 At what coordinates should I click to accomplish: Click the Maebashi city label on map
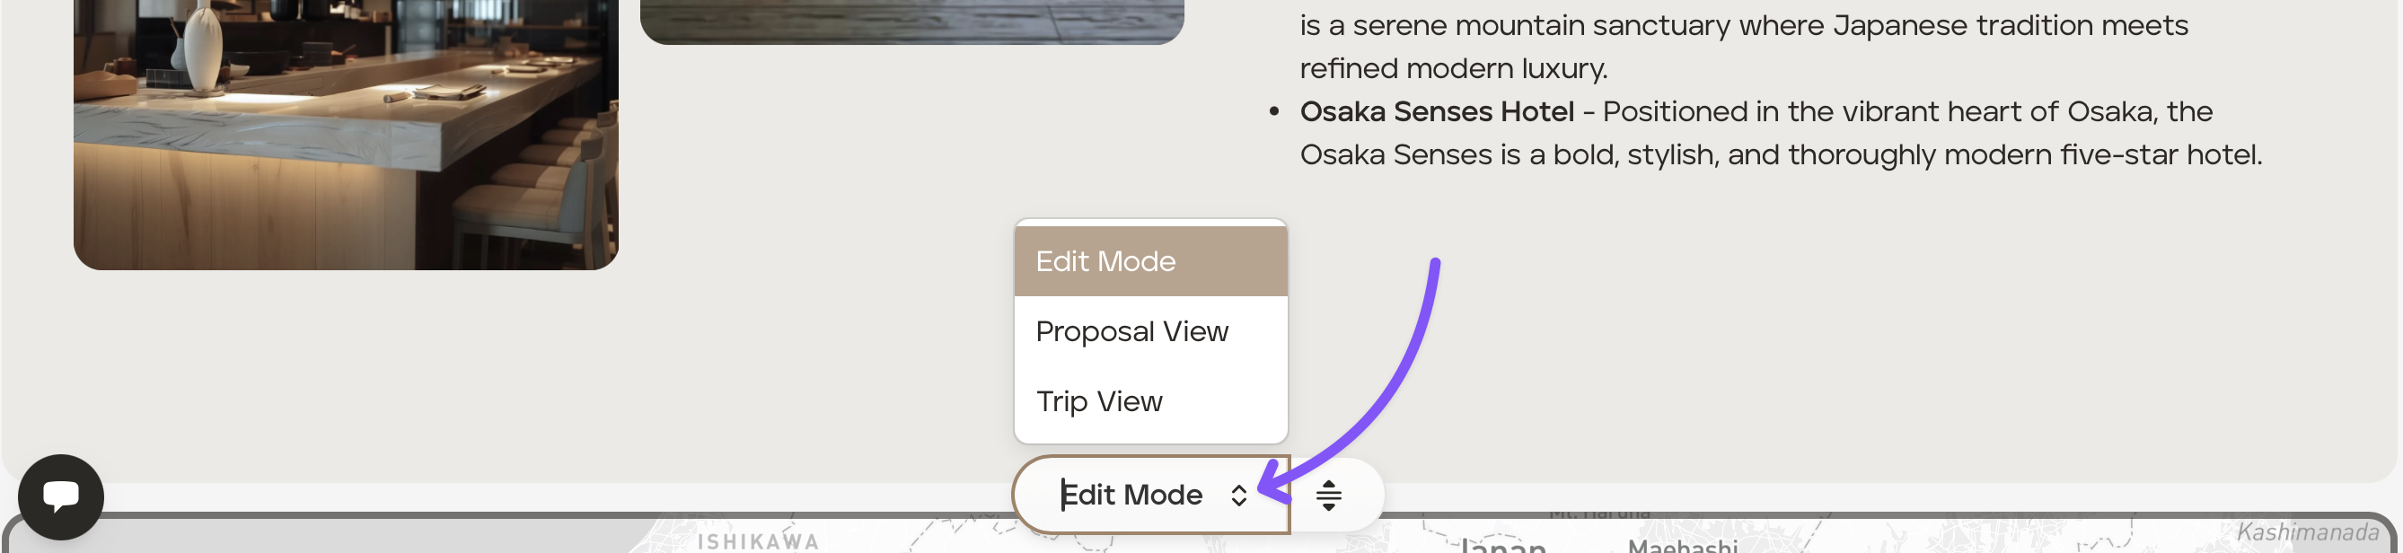tap(1682, 546)
